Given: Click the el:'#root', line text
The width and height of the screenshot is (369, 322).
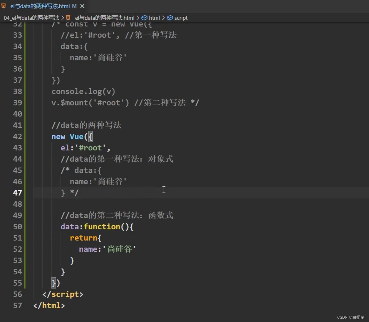Looking at the screenshot, I should coord(86,148).
